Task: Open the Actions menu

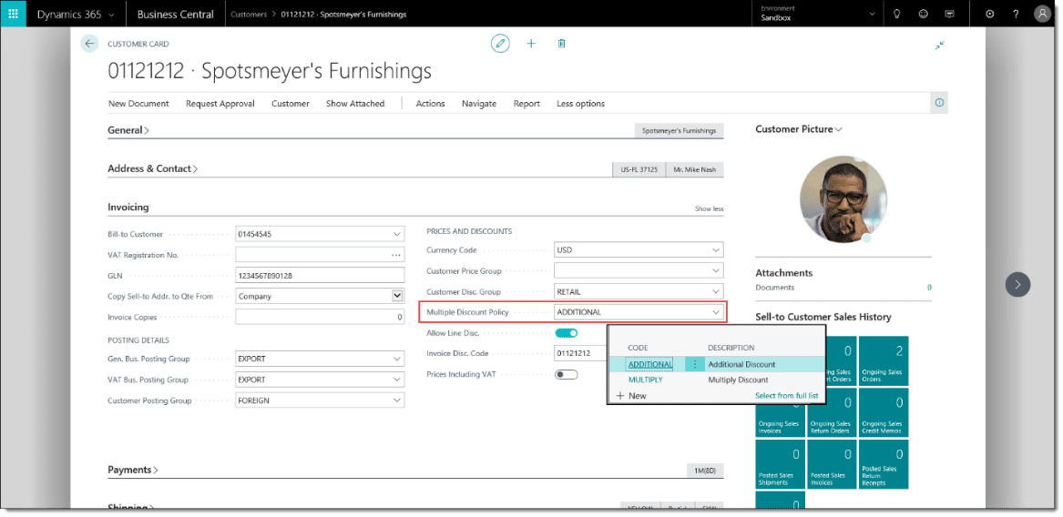Action: (x=430, y=104)
